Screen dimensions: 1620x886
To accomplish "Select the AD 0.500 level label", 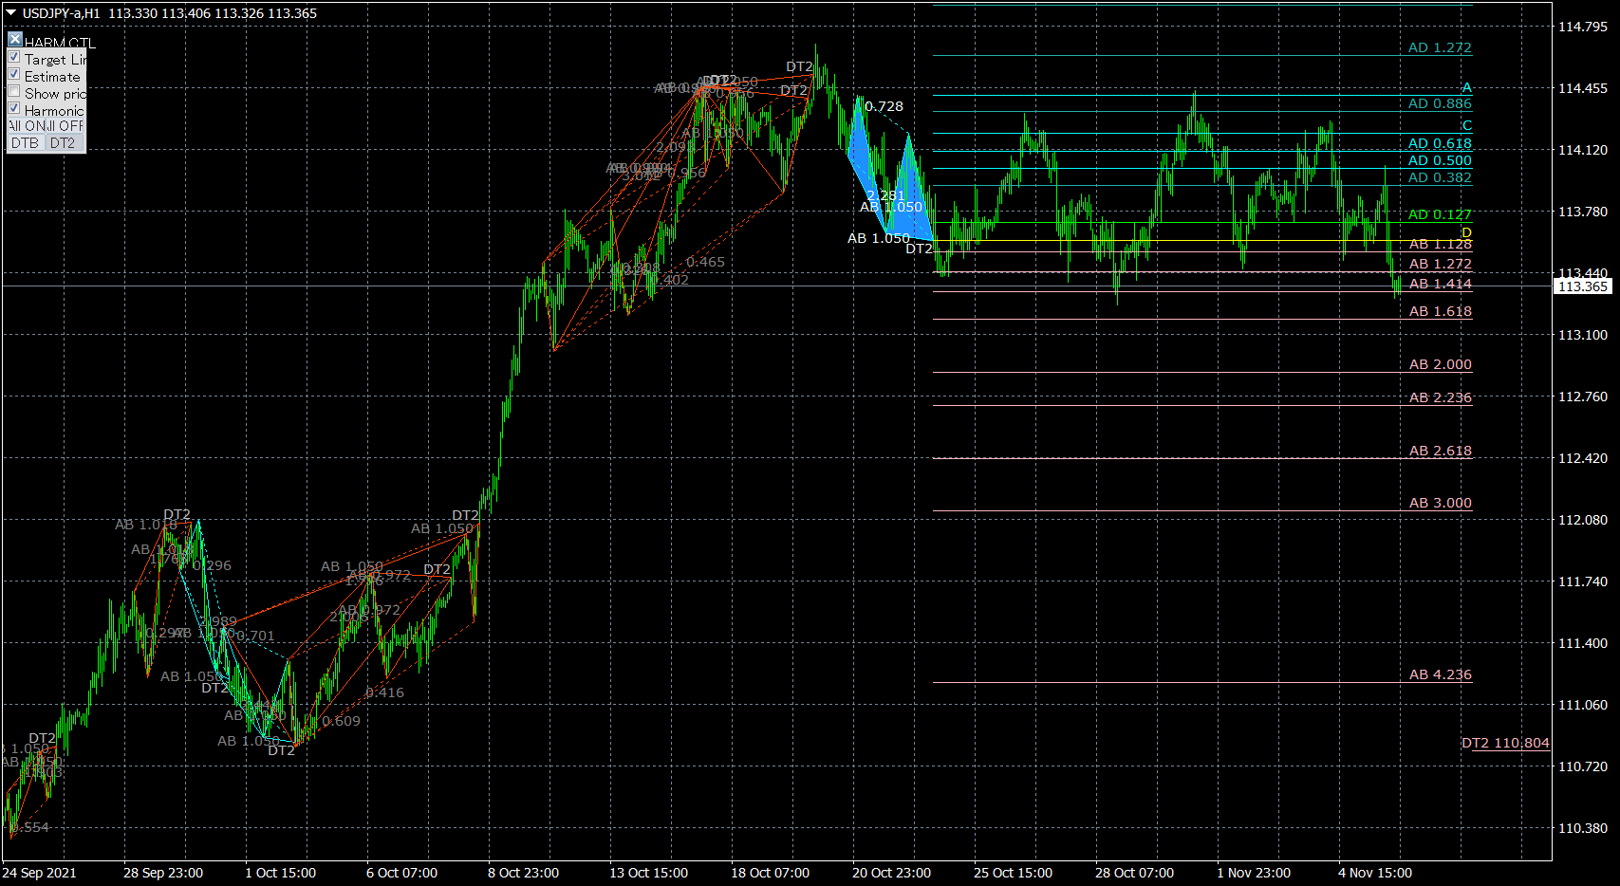I will pos(1440,160).
